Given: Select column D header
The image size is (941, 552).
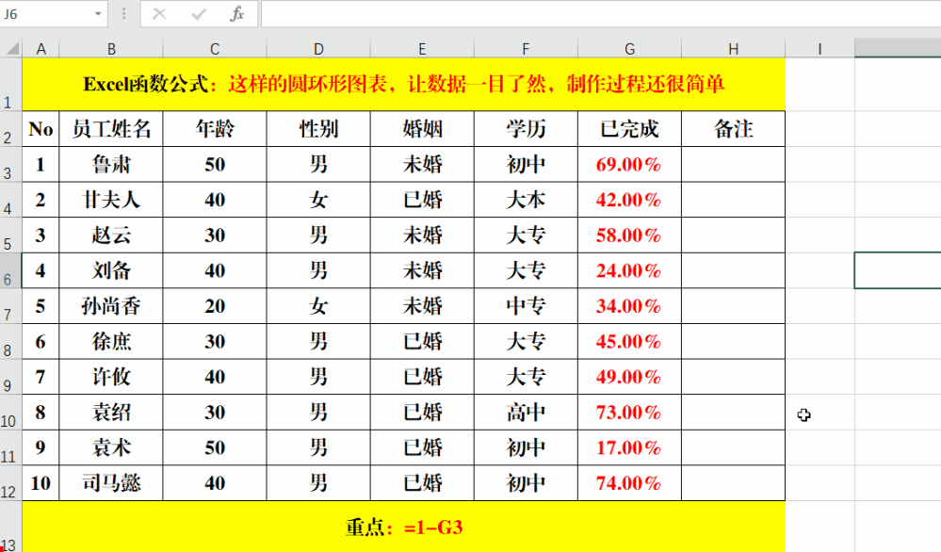Looking at the screenshot, I should (x=318, y=49).
